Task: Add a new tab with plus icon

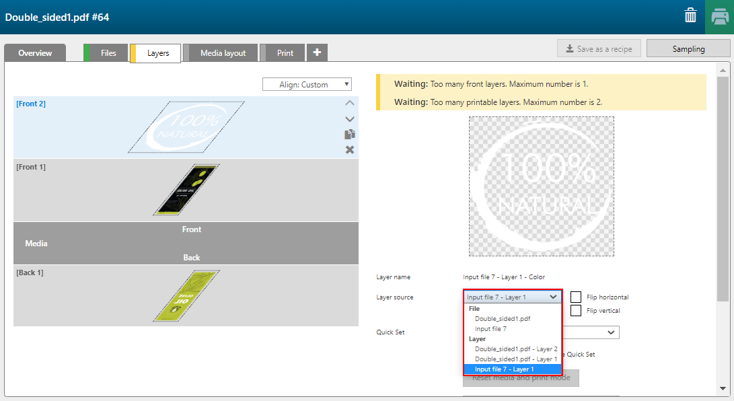Action: pos(317,52)
